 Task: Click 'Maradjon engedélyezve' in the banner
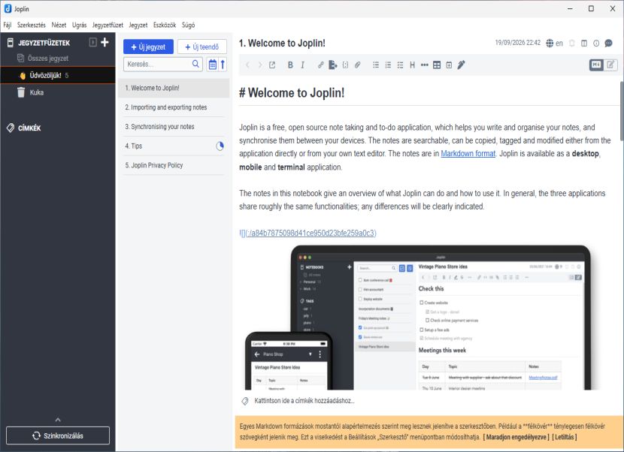tap(516, 437)
